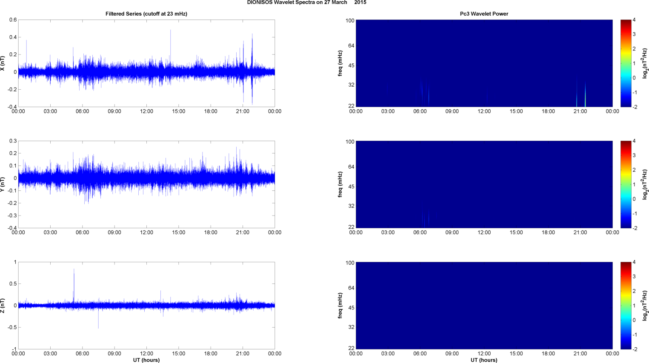Click 'UT (hours)' label under the Z series plot
The height and width of the screenshot is (363, 649).
point(146,360)
